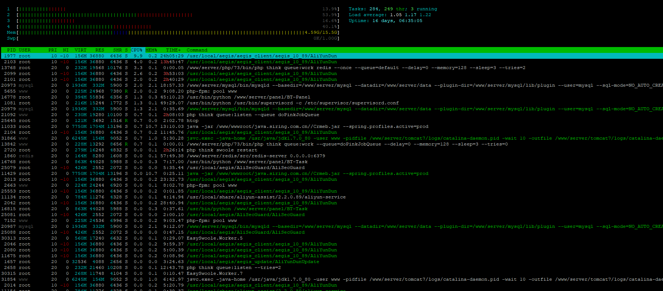Select process row with PID 2042
This screenshot has height=291, width=663.
331,203
